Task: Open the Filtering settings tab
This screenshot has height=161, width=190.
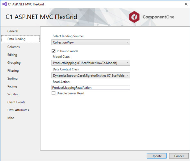Action: click(13, 71)
